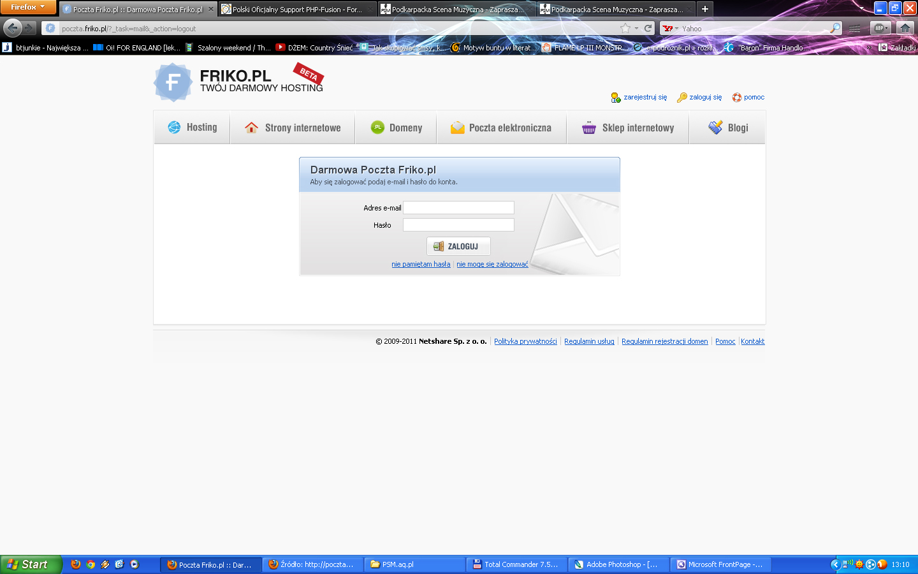The image size is (918, 574).
Task: Expand the bookmark star dropdown arrow
Action: click(x=636, y=28)
